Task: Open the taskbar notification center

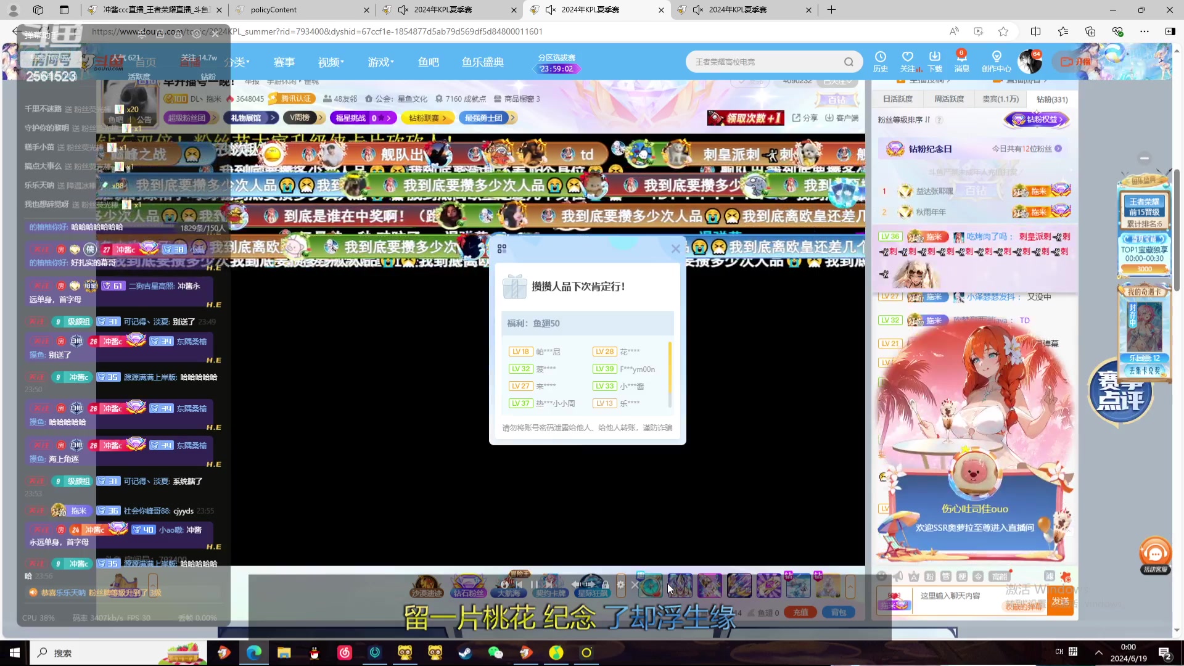Action: coord(1165,652)
